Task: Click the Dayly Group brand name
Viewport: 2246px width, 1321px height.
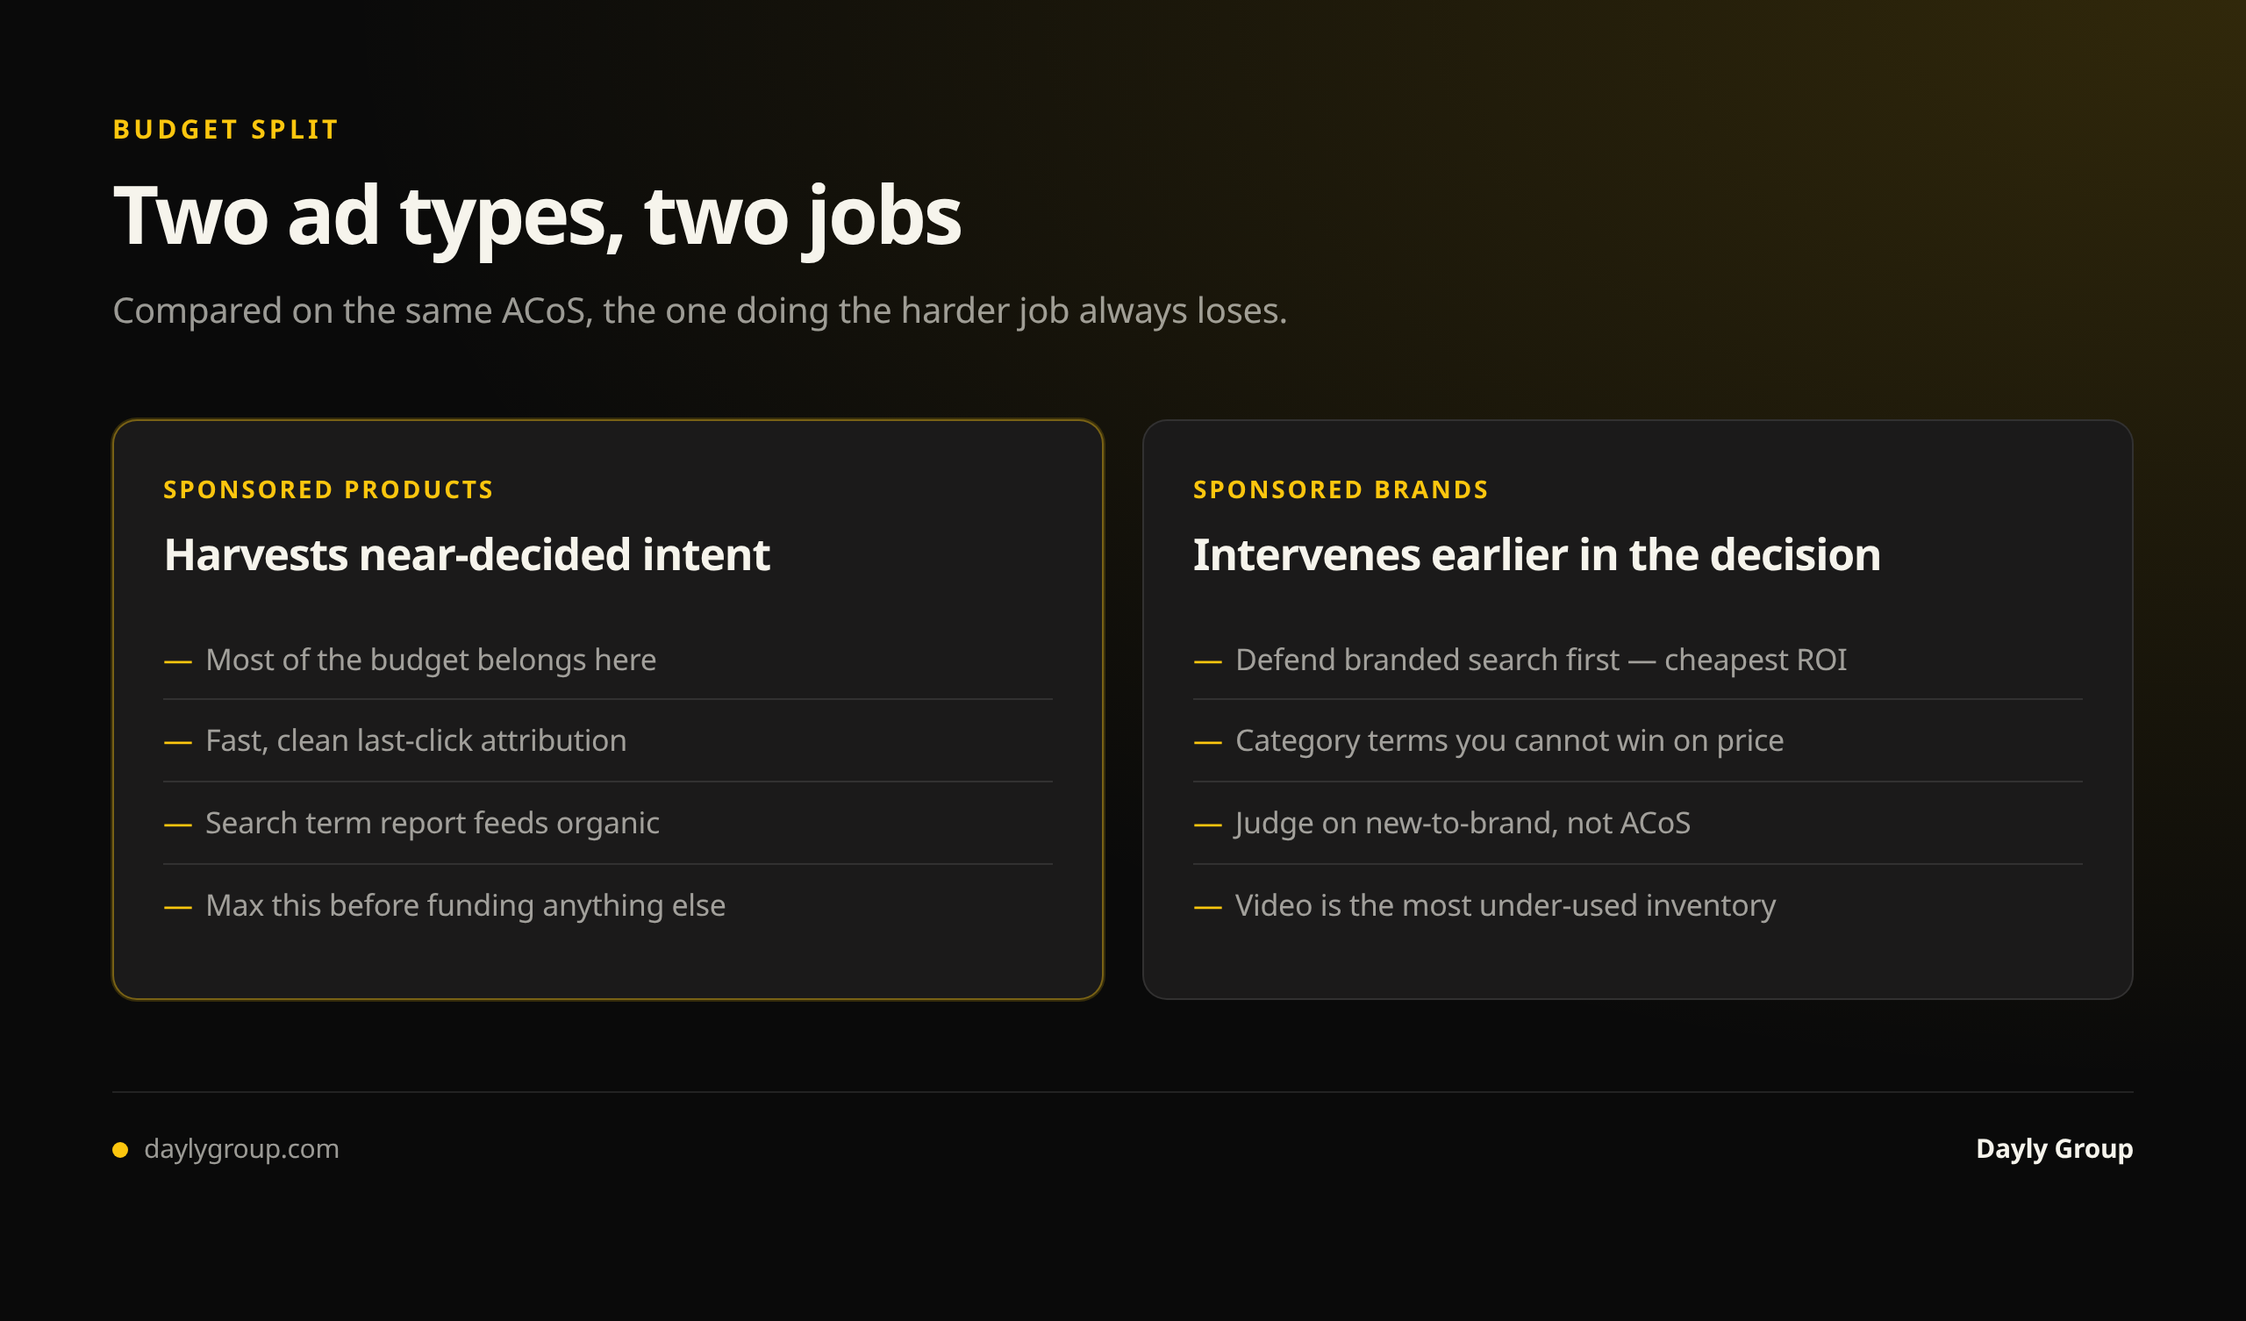Action: coord(2055,1149)
